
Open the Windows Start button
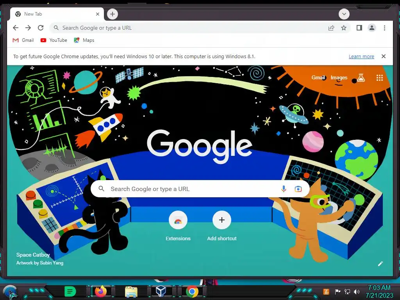coord(10,292)
